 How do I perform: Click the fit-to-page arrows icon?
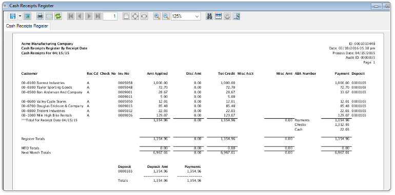pos(135,16)
